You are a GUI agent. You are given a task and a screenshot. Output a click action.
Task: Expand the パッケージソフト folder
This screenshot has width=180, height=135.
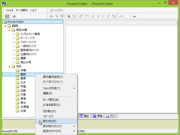(13, 42)
